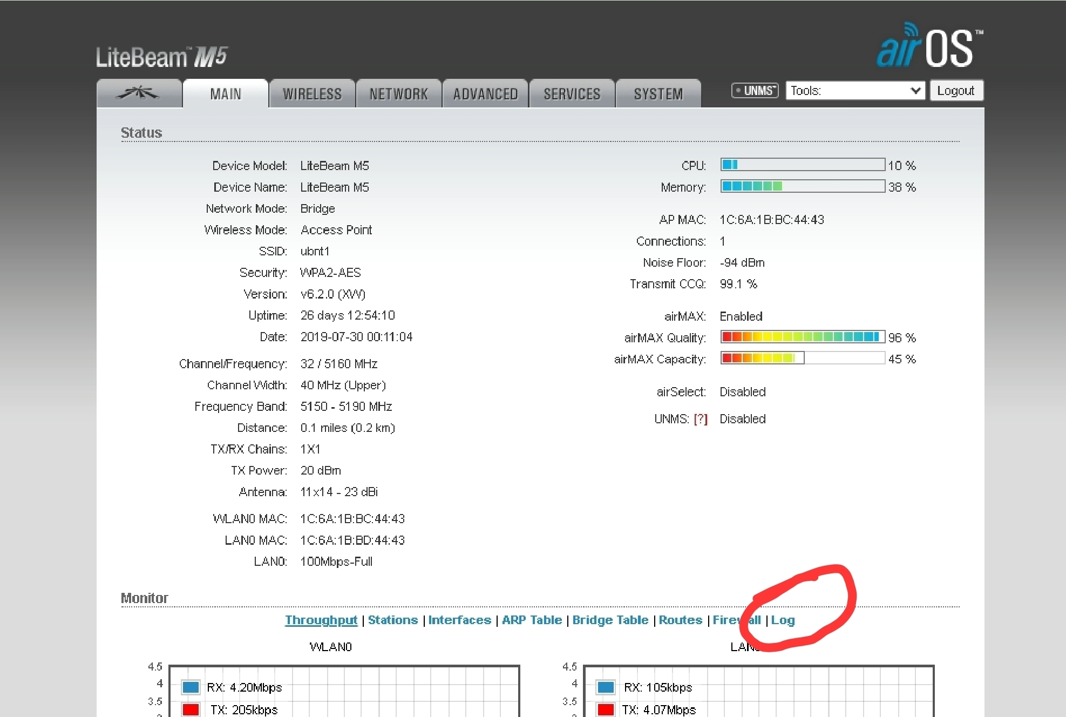
Task: Open the ARP Table link
Action: coord(532,620)
